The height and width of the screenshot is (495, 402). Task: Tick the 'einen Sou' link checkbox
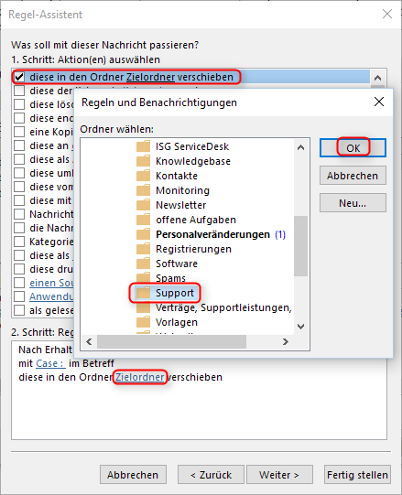tap(19, 283)
